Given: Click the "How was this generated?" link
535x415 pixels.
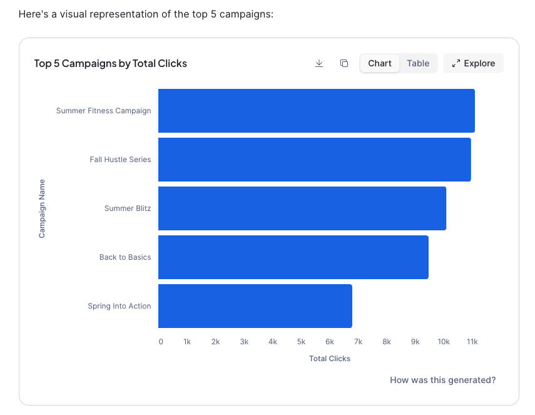Looking at the screenshot, I should pyautogui.click(x=442, y=380).
